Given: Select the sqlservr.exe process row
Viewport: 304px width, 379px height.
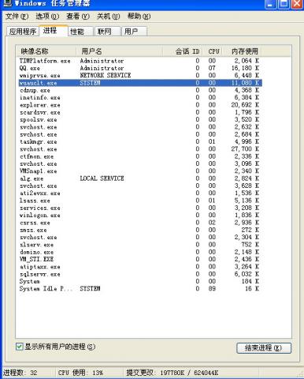Looking at the screenshot, I should (140, 274).
